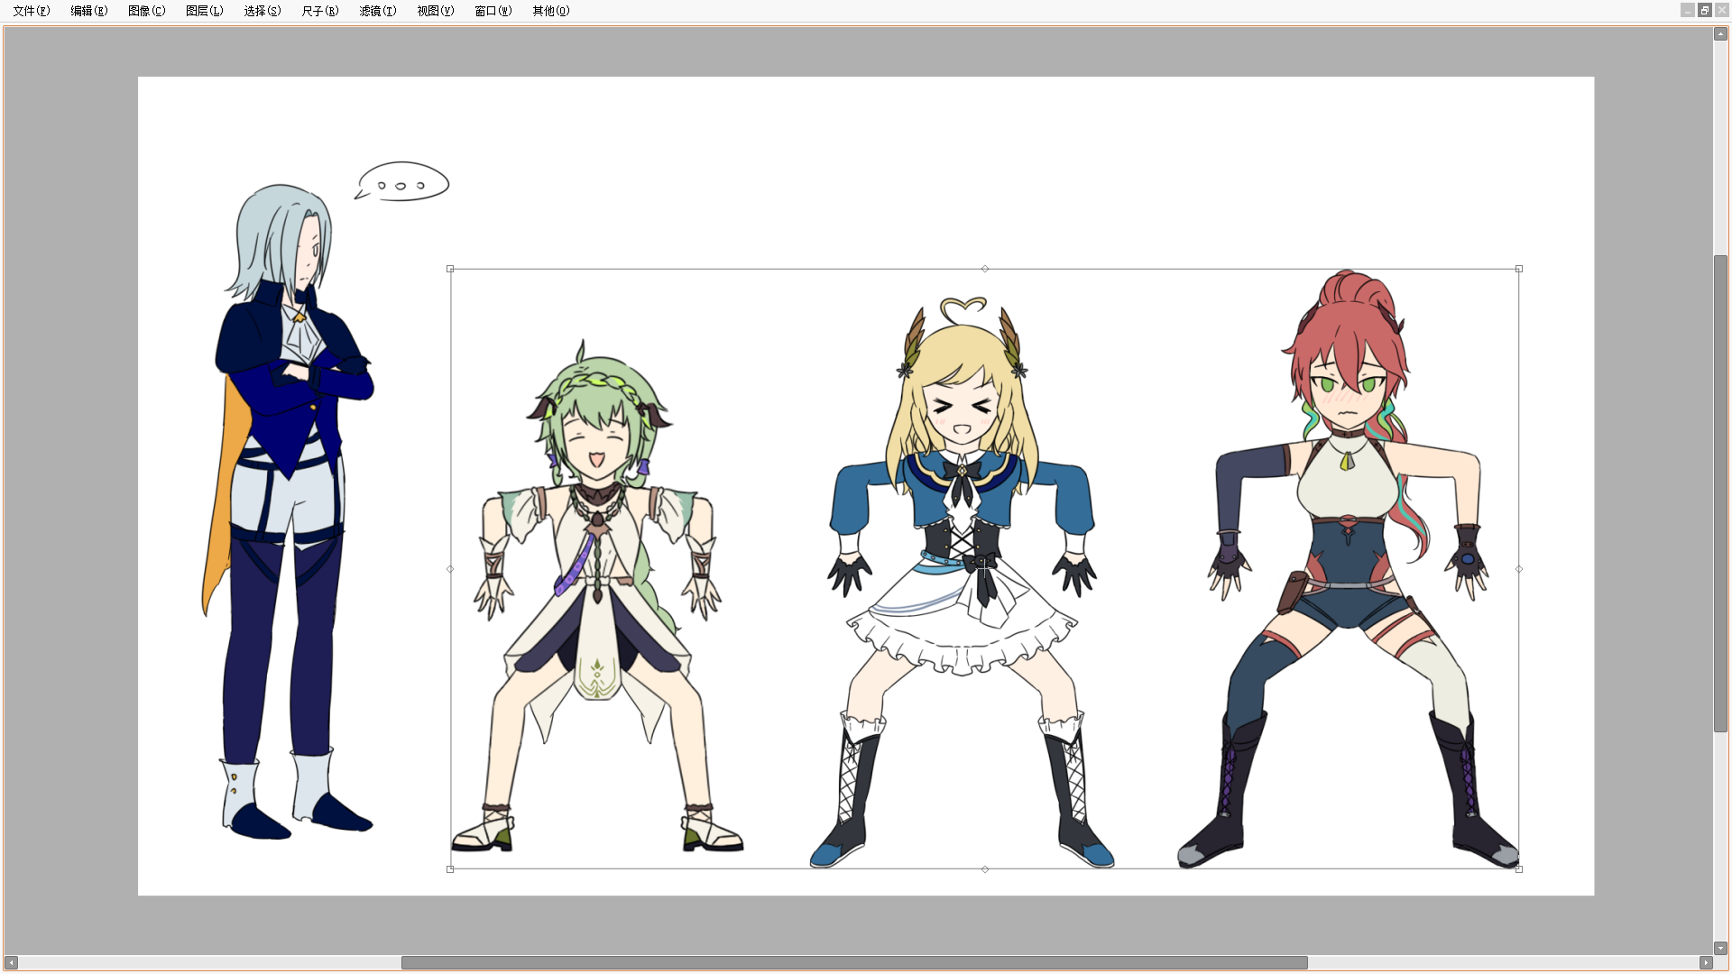Click the horizontal scrollbar thumb
Screen dimensions: 1732x974
[853, 962]
